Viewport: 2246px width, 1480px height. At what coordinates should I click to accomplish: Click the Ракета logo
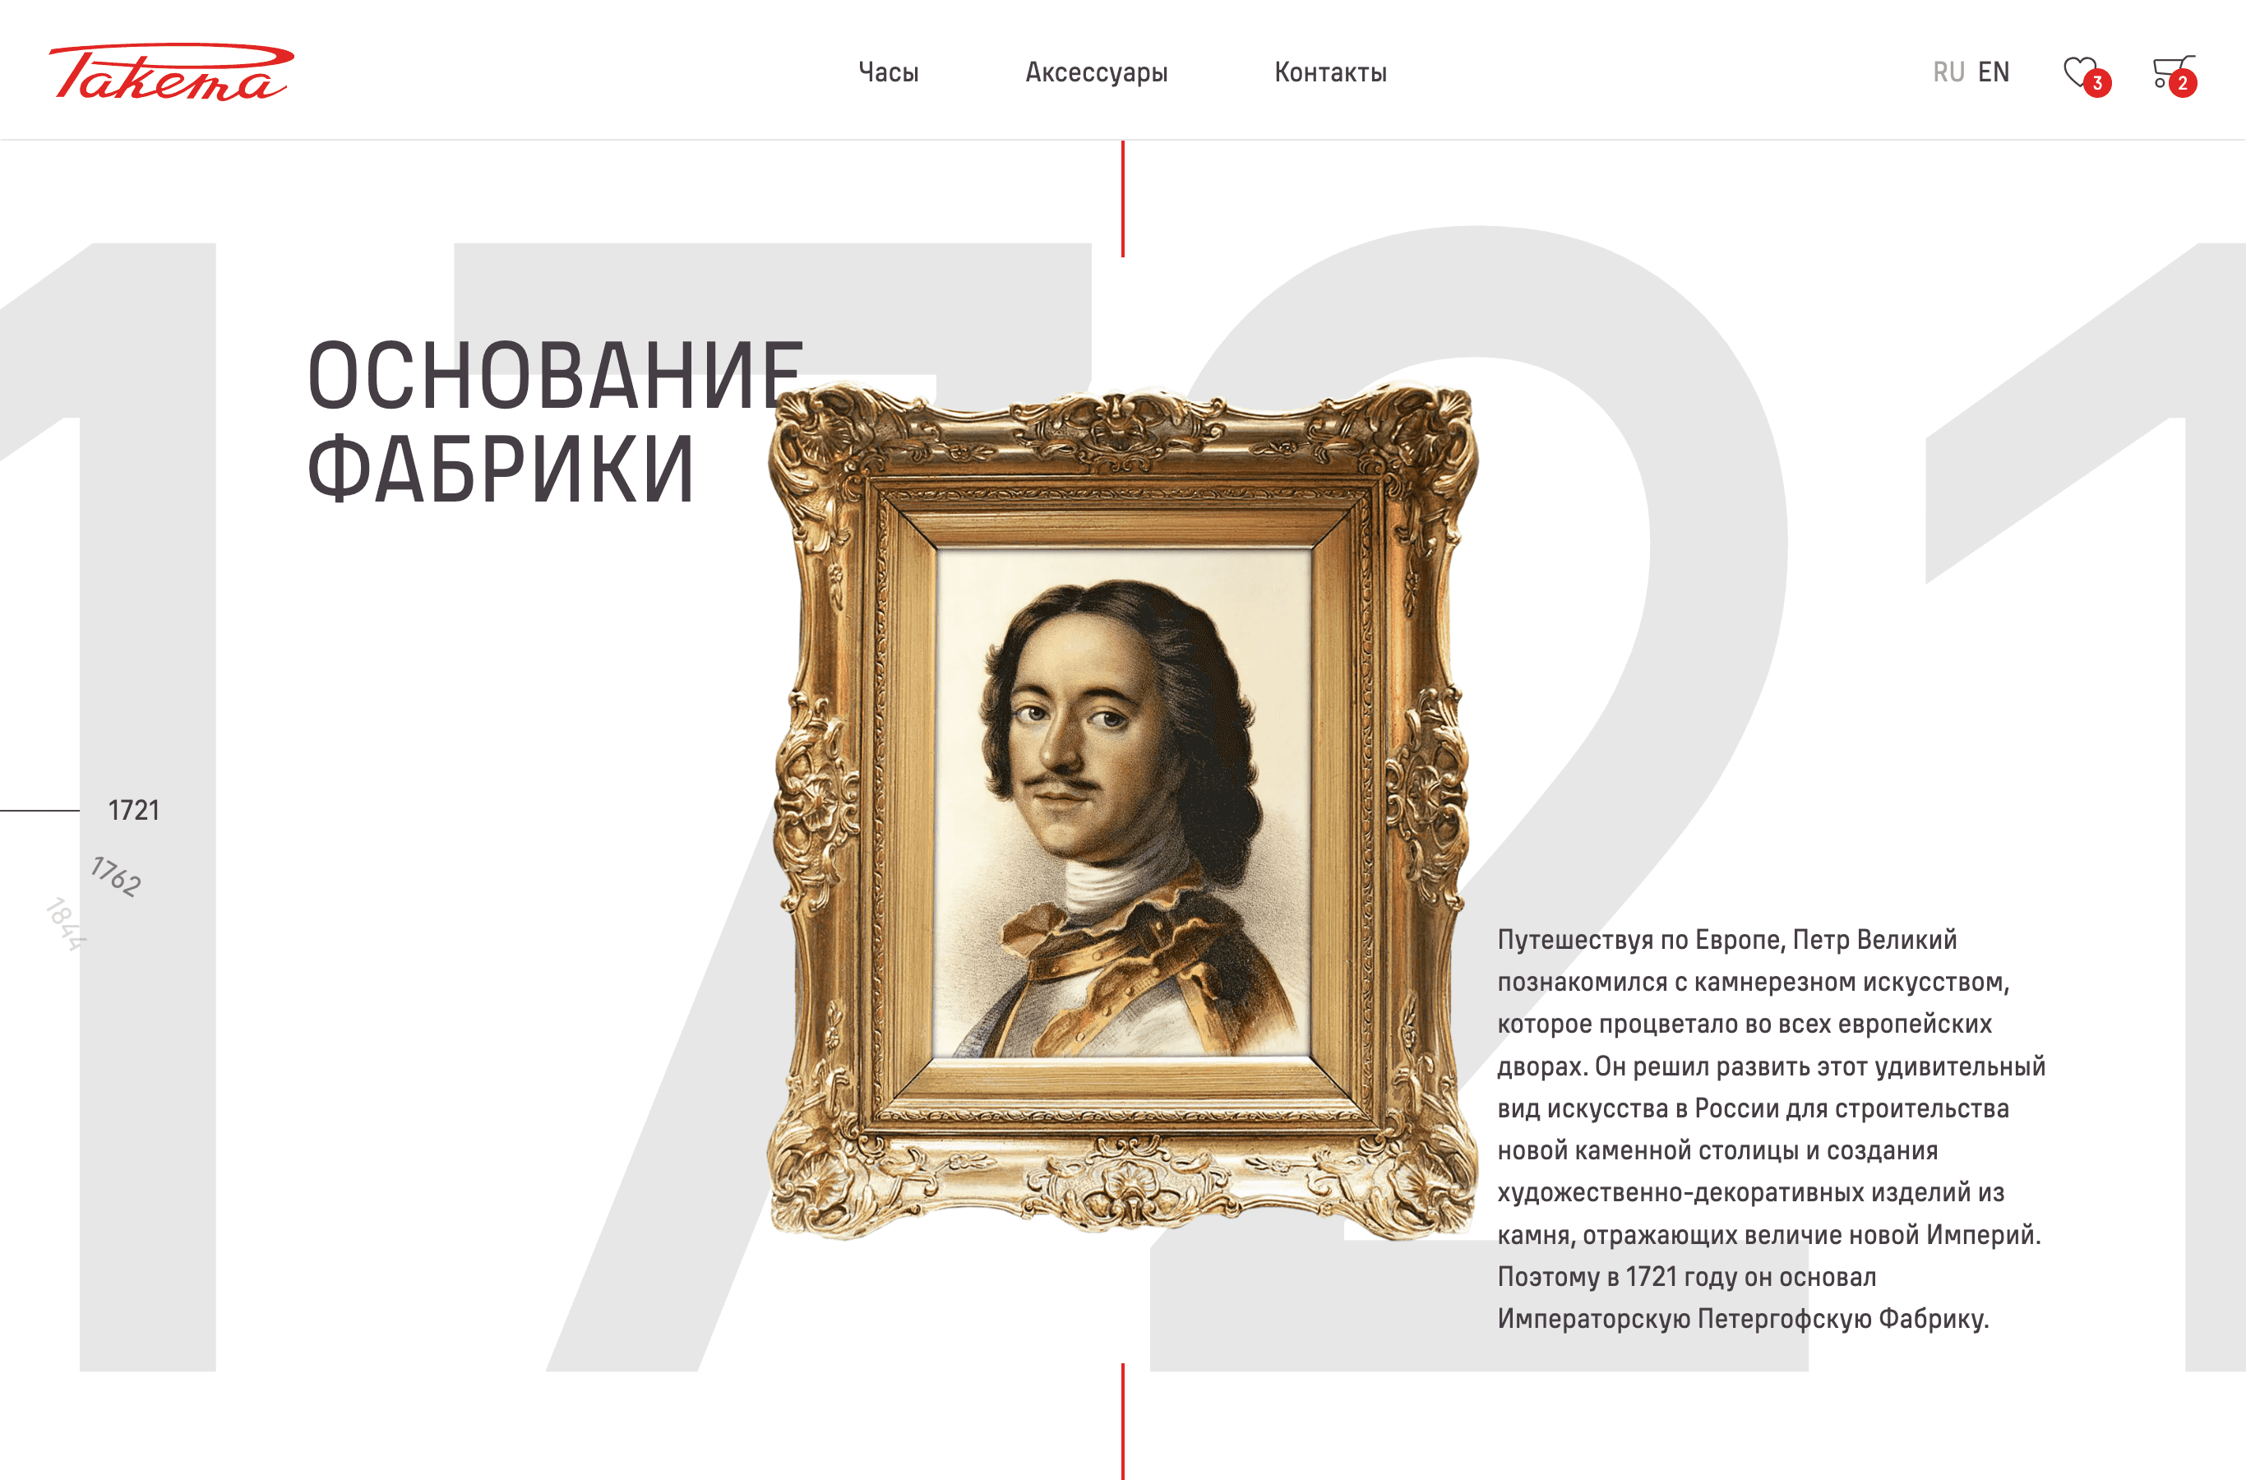click(x=171, y=72)
